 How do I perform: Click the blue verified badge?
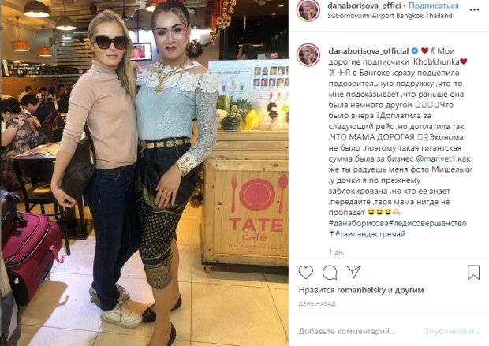pyautogui.click(x=415, y=50)
